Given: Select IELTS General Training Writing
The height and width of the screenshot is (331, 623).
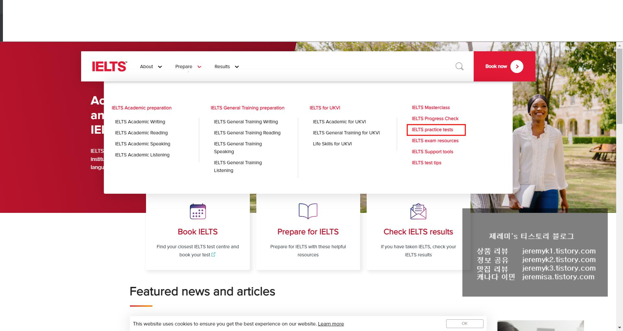Looking at the screenshot, I should pyautogui.click(x=246, y=122).
